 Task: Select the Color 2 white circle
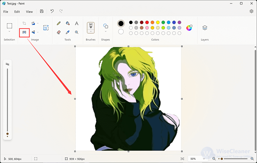pos(121,32)
